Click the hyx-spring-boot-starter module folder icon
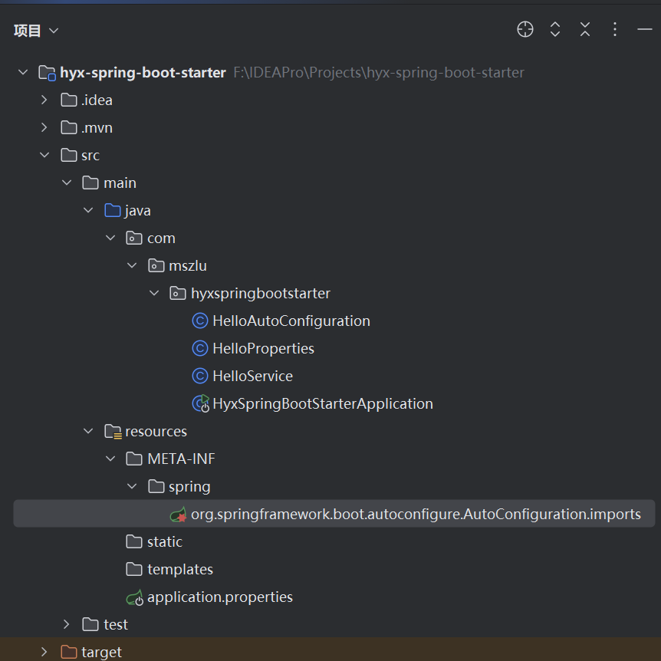Screen dimensions: 661x661 pyautogui.click(x=47, y=73)
